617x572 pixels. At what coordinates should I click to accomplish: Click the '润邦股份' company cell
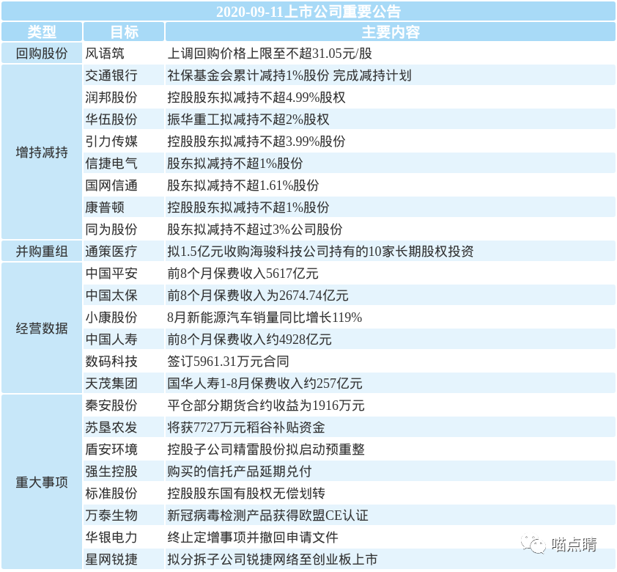(x=124, y=98)
